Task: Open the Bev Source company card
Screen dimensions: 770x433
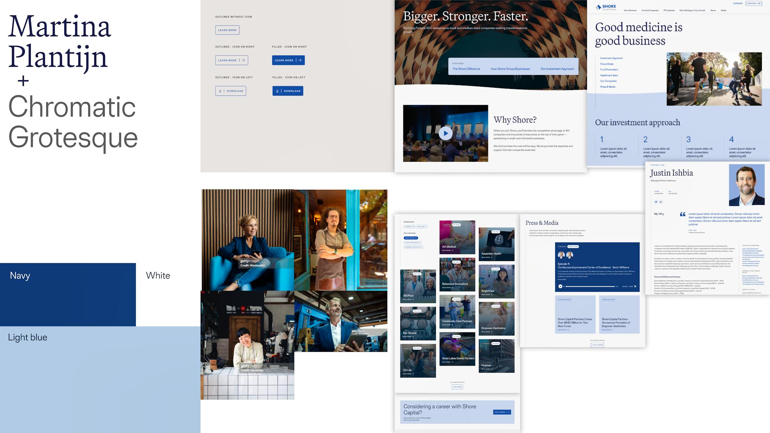Action: click(x=418, y=323)
